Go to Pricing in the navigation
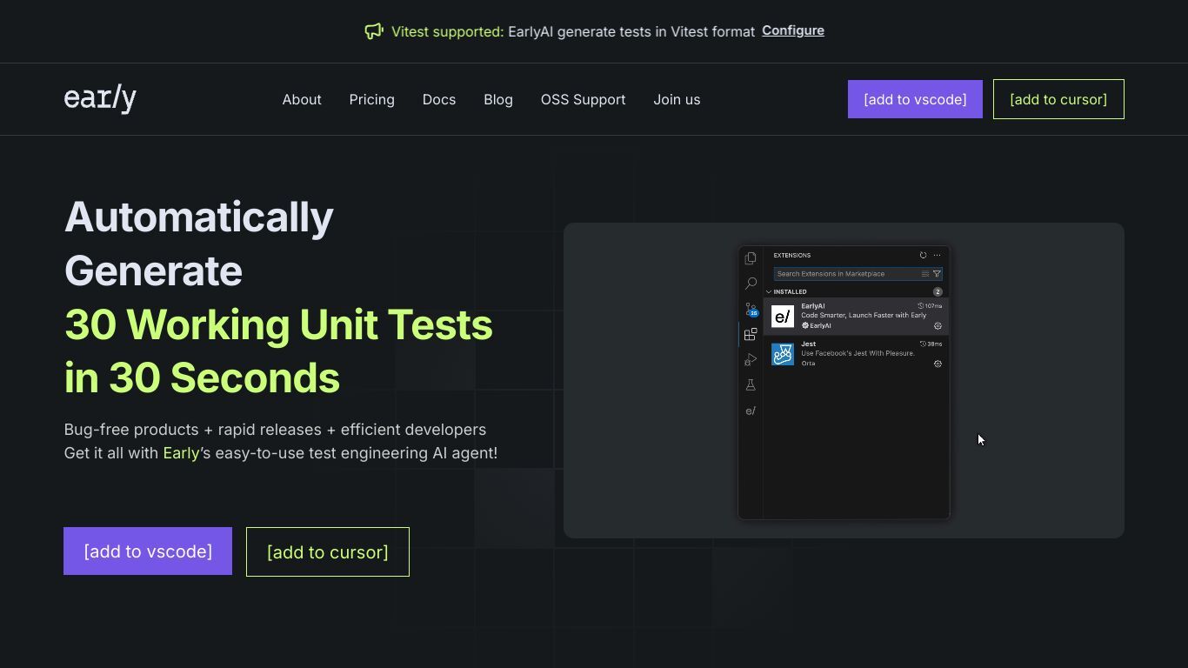The height and width of the screenshot is (668, 1188). click(371, 99)
